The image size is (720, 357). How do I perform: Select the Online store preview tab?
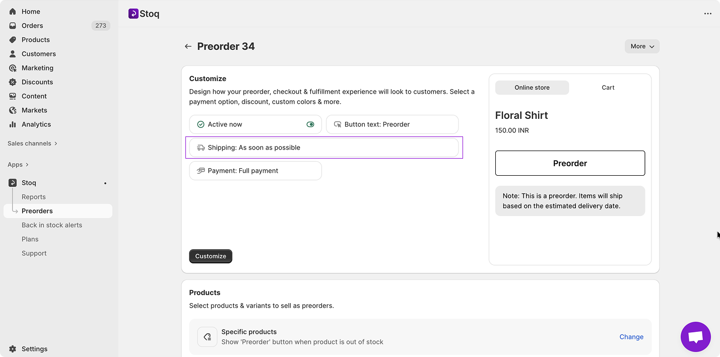[532, 88]
